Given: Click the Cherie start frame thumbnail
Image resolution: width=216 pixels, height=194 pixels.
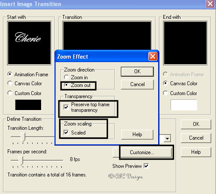Looking at the screenshot, I should click(29, 43).
